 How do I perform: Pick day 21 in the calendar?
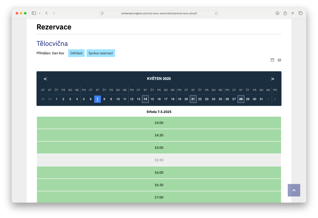pyautogui.click(x=193, y=99)
